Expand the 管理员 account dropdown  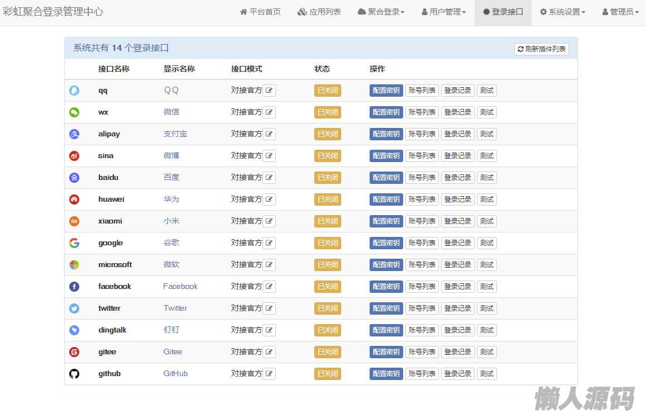tap(620, 12)
